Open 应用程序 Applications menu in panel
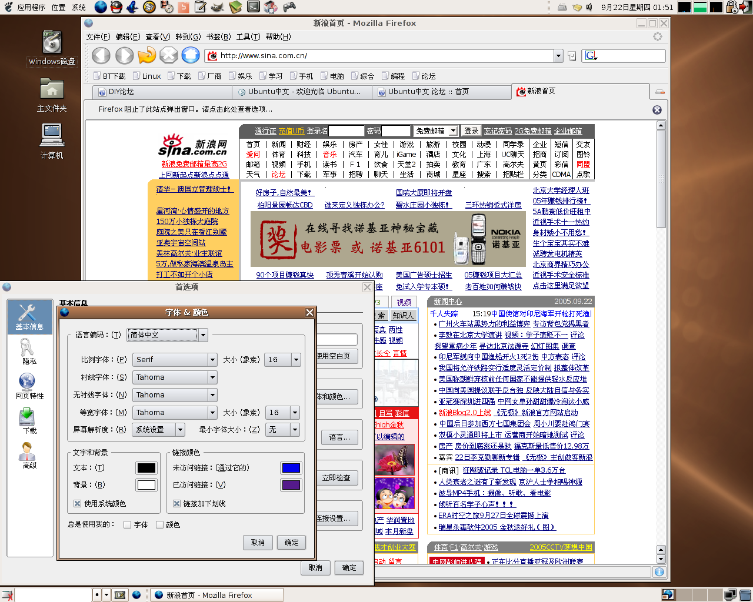 click(32, 7)
